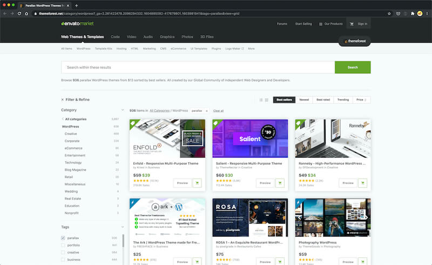The height and width of the screenshot is (265, 432).
Task: Preview the Enfold theme
Action: pyautogui.click(x=183, y=183)
